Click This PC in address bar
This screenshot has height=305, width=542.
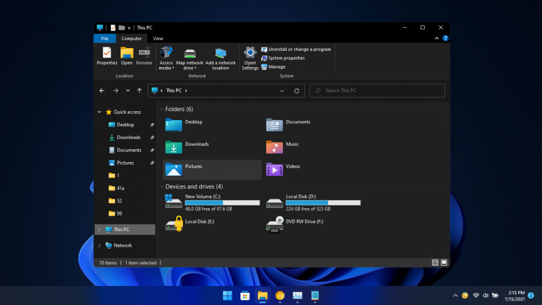(174, 91)
